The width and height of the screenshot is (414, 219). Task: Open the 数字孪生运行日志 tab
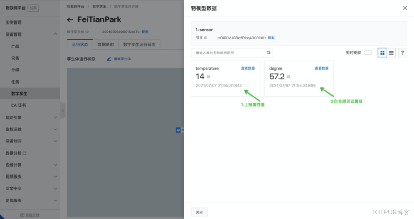(x=140, y=45)
